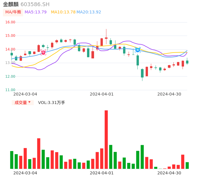201x177 pixels.
Task: Click the 2024-04-30 price chart date label
Action: pos(169,94)
